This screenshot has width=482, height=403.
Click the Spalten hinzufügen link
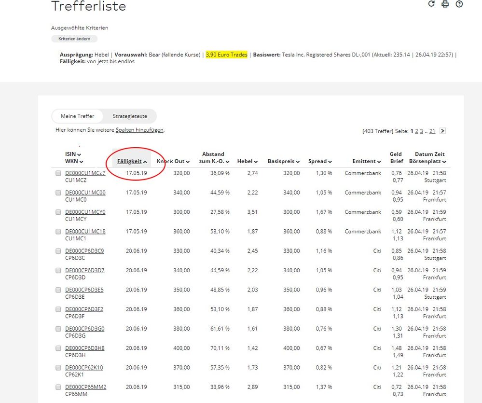[x=139, y=130]
